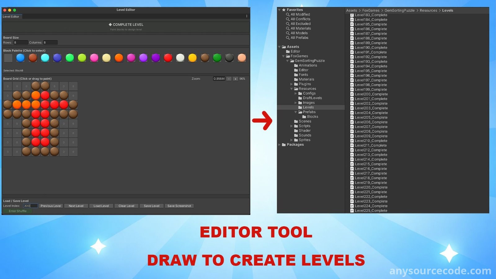Switch to the Level Editor tab
496x279 pixels.
[x=11, y=17]
